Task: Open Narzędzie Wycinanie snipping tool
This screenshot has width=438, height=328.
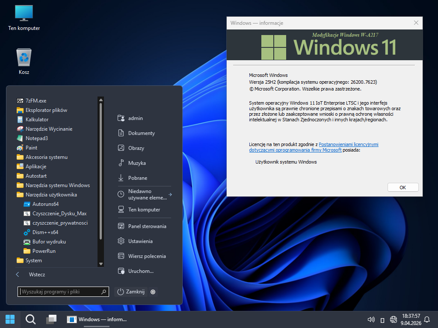Action: tap(49, 129)
